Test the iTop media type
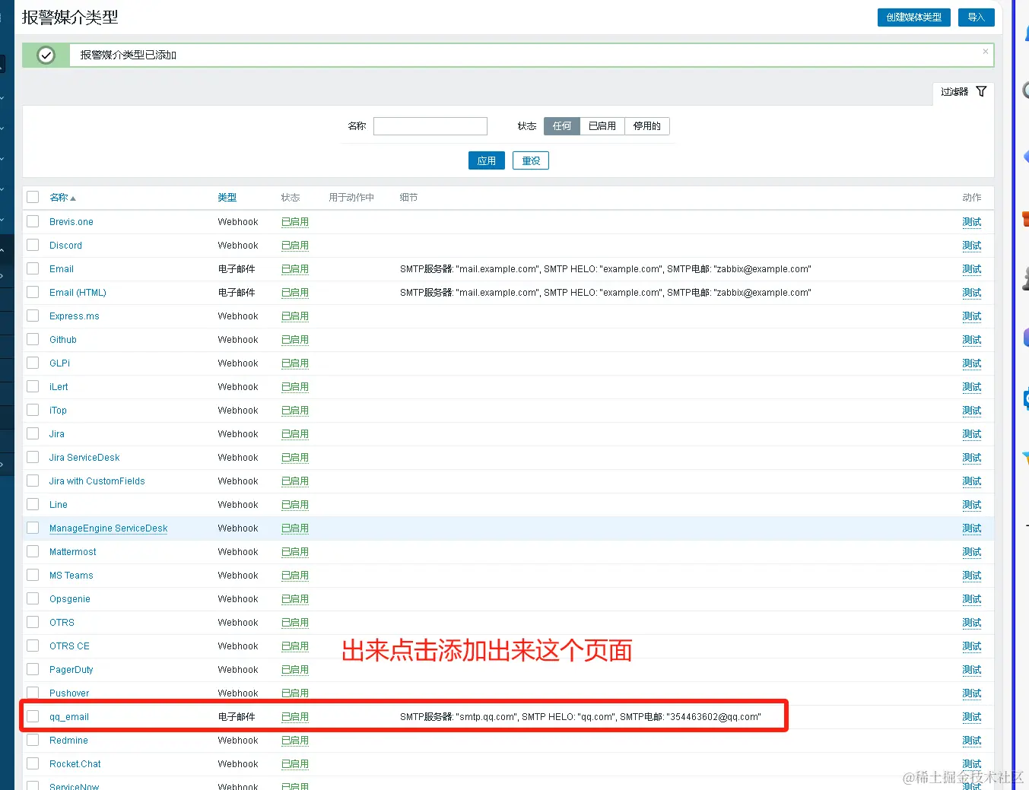Viewport: 1029px width, 790px height. (x=972, y=411)
